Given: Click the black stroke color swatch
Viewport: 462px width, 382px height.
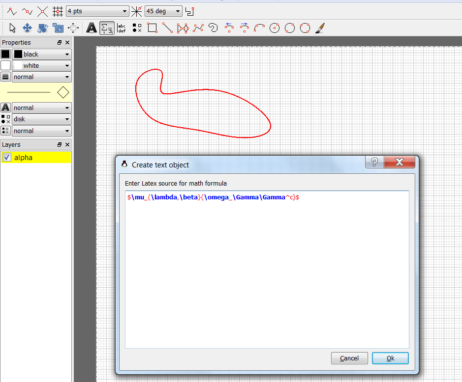Looking at the screenshot, I should click(x=5, y=54).
